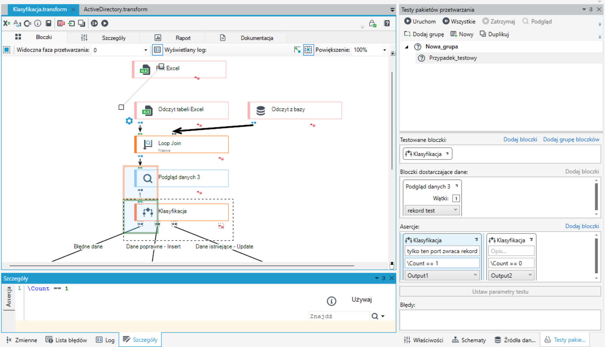
Task: Click the PDF export toolbar icon
Action: coord(61,23)
